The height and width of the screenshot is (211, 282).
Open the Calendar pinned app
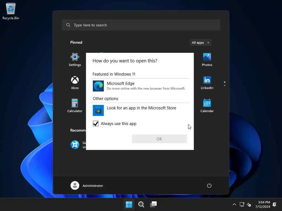207,106
